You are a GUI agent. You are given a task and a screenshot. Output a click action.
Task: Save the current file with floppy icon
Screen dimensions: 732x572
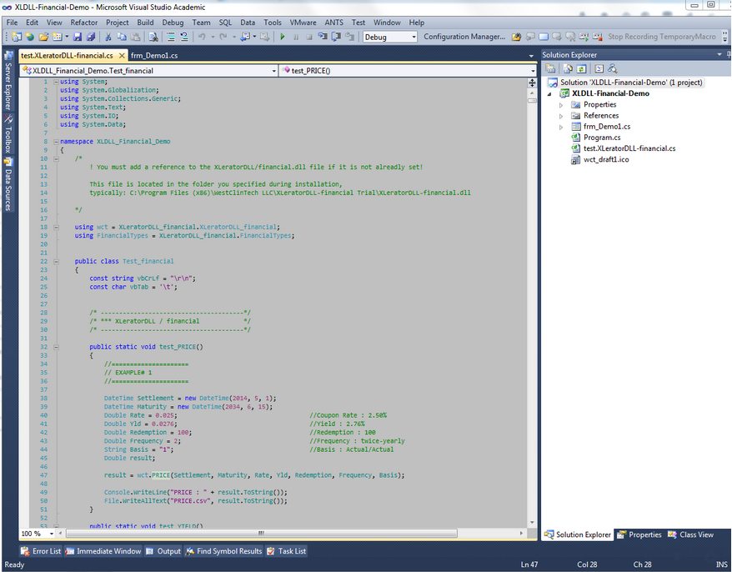click(78, 37)
